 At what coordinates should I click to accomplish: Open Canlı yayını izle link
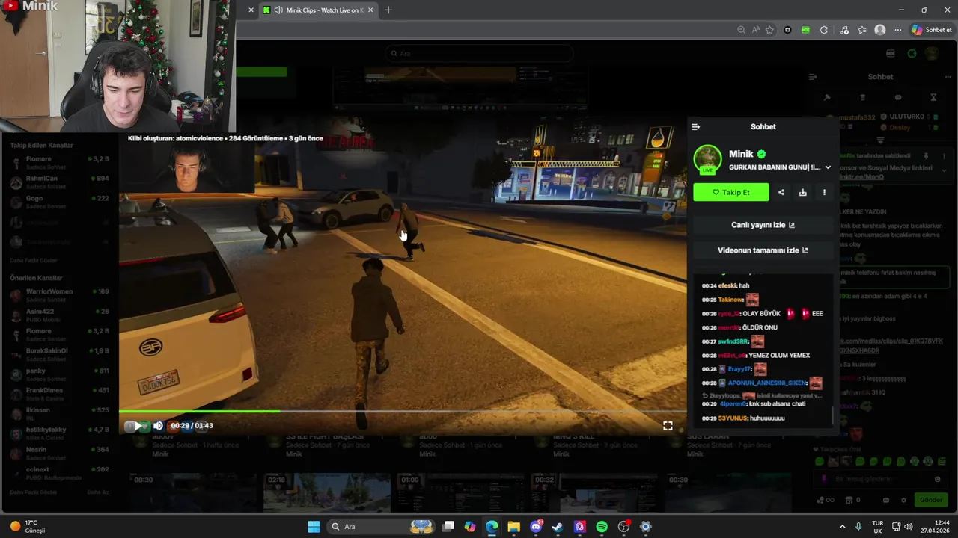763,225
